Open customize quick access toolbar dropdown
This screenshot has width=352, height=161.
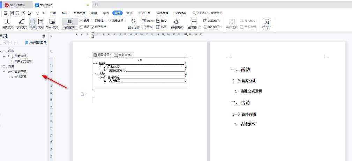click(43, 13)
